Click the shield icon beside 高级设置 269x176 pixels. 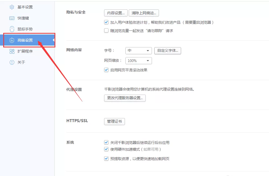click(x=12, y=40)
